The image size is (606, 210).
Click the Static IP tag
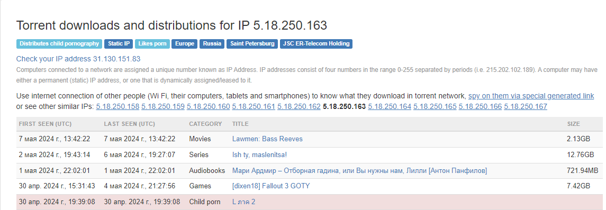119,43
